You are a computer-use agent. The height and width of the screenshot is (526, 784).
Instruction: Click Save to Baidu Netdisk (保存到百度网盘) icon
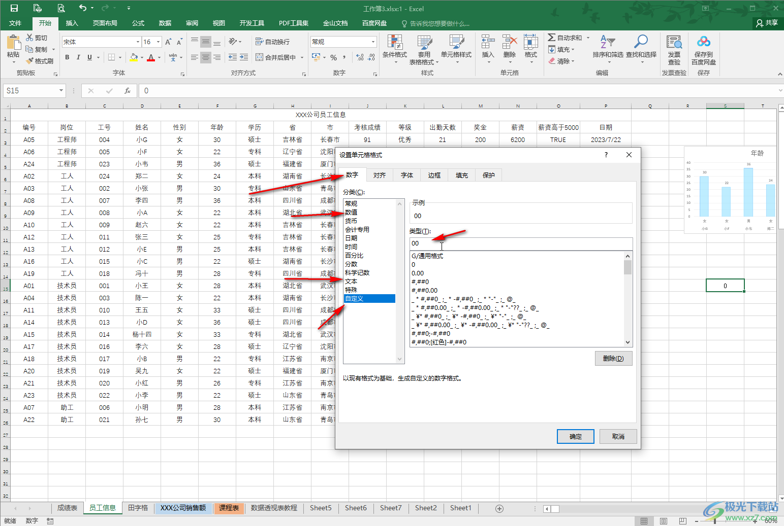coord(704,42)
